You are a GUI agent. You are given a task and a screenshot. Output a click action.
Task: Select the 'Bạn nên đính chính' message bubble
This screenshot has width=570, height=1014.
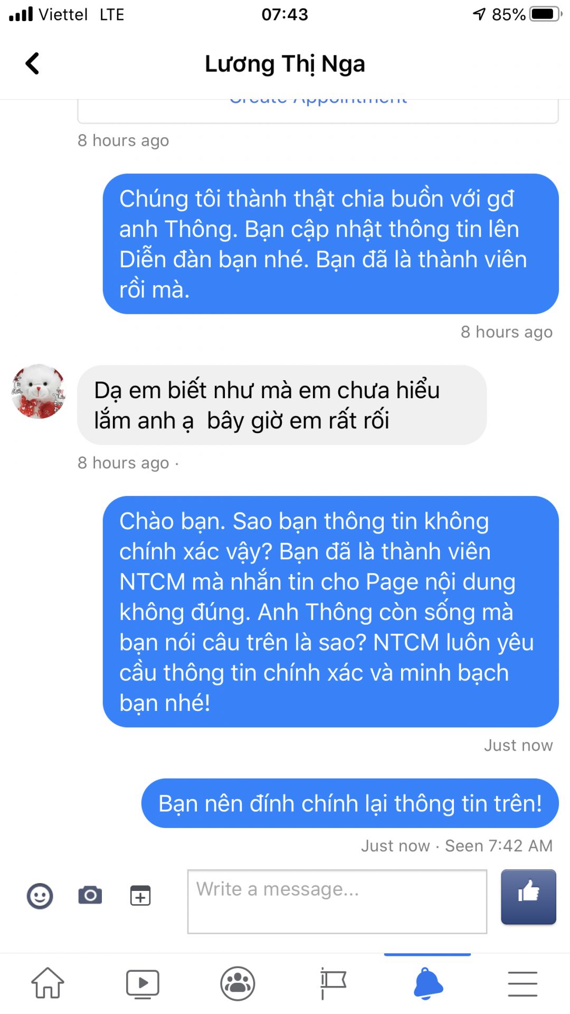point(350,803)
